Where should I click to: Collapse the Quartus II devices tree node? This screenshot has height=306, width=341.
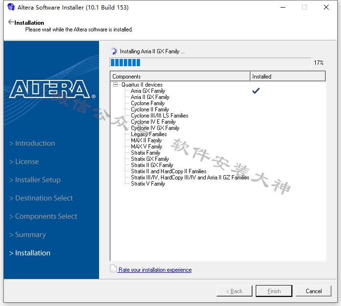point(115,84)
